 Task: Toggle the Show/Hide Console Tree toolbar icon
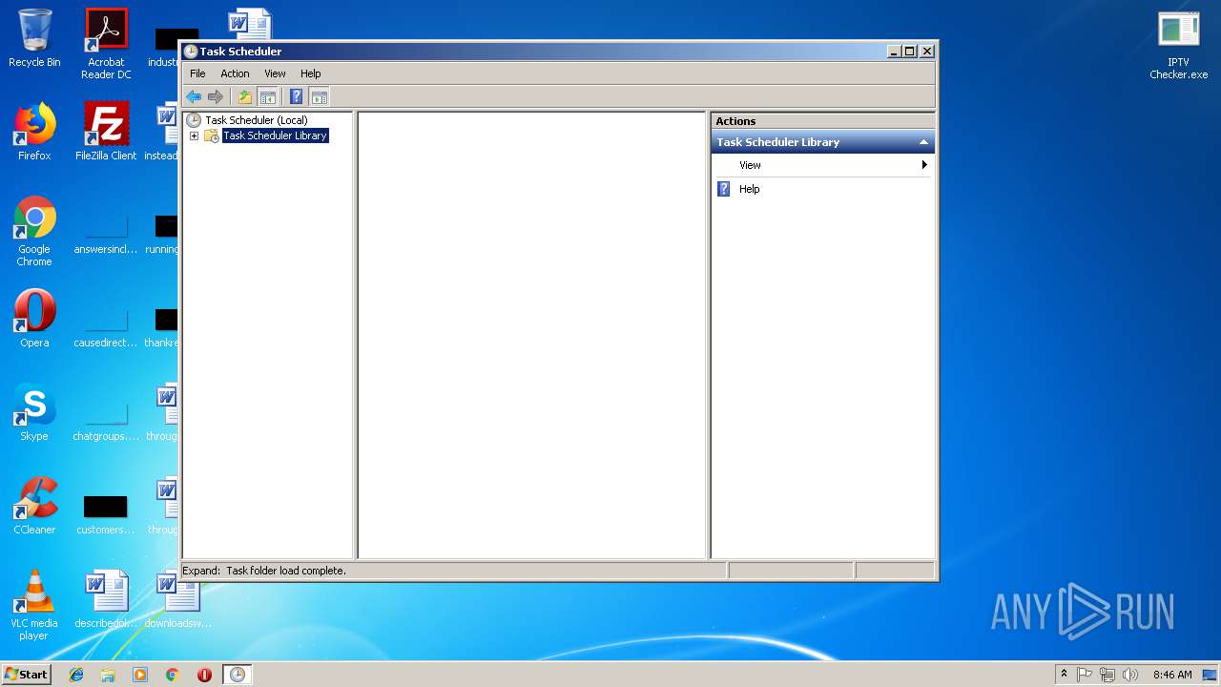click(x=268, y=96)
